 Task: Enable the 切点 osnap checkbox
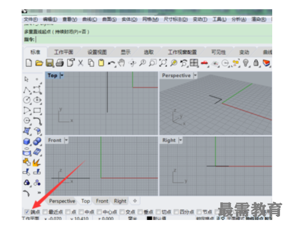point(158,212)
